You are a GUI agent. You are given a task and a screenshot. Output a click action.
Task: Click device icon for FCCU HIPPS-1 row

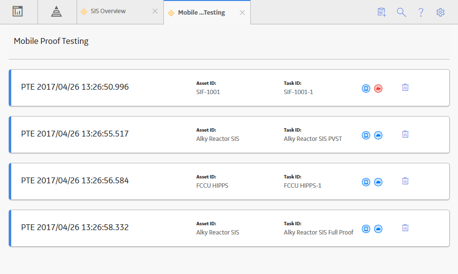click(x=366, y=182)
